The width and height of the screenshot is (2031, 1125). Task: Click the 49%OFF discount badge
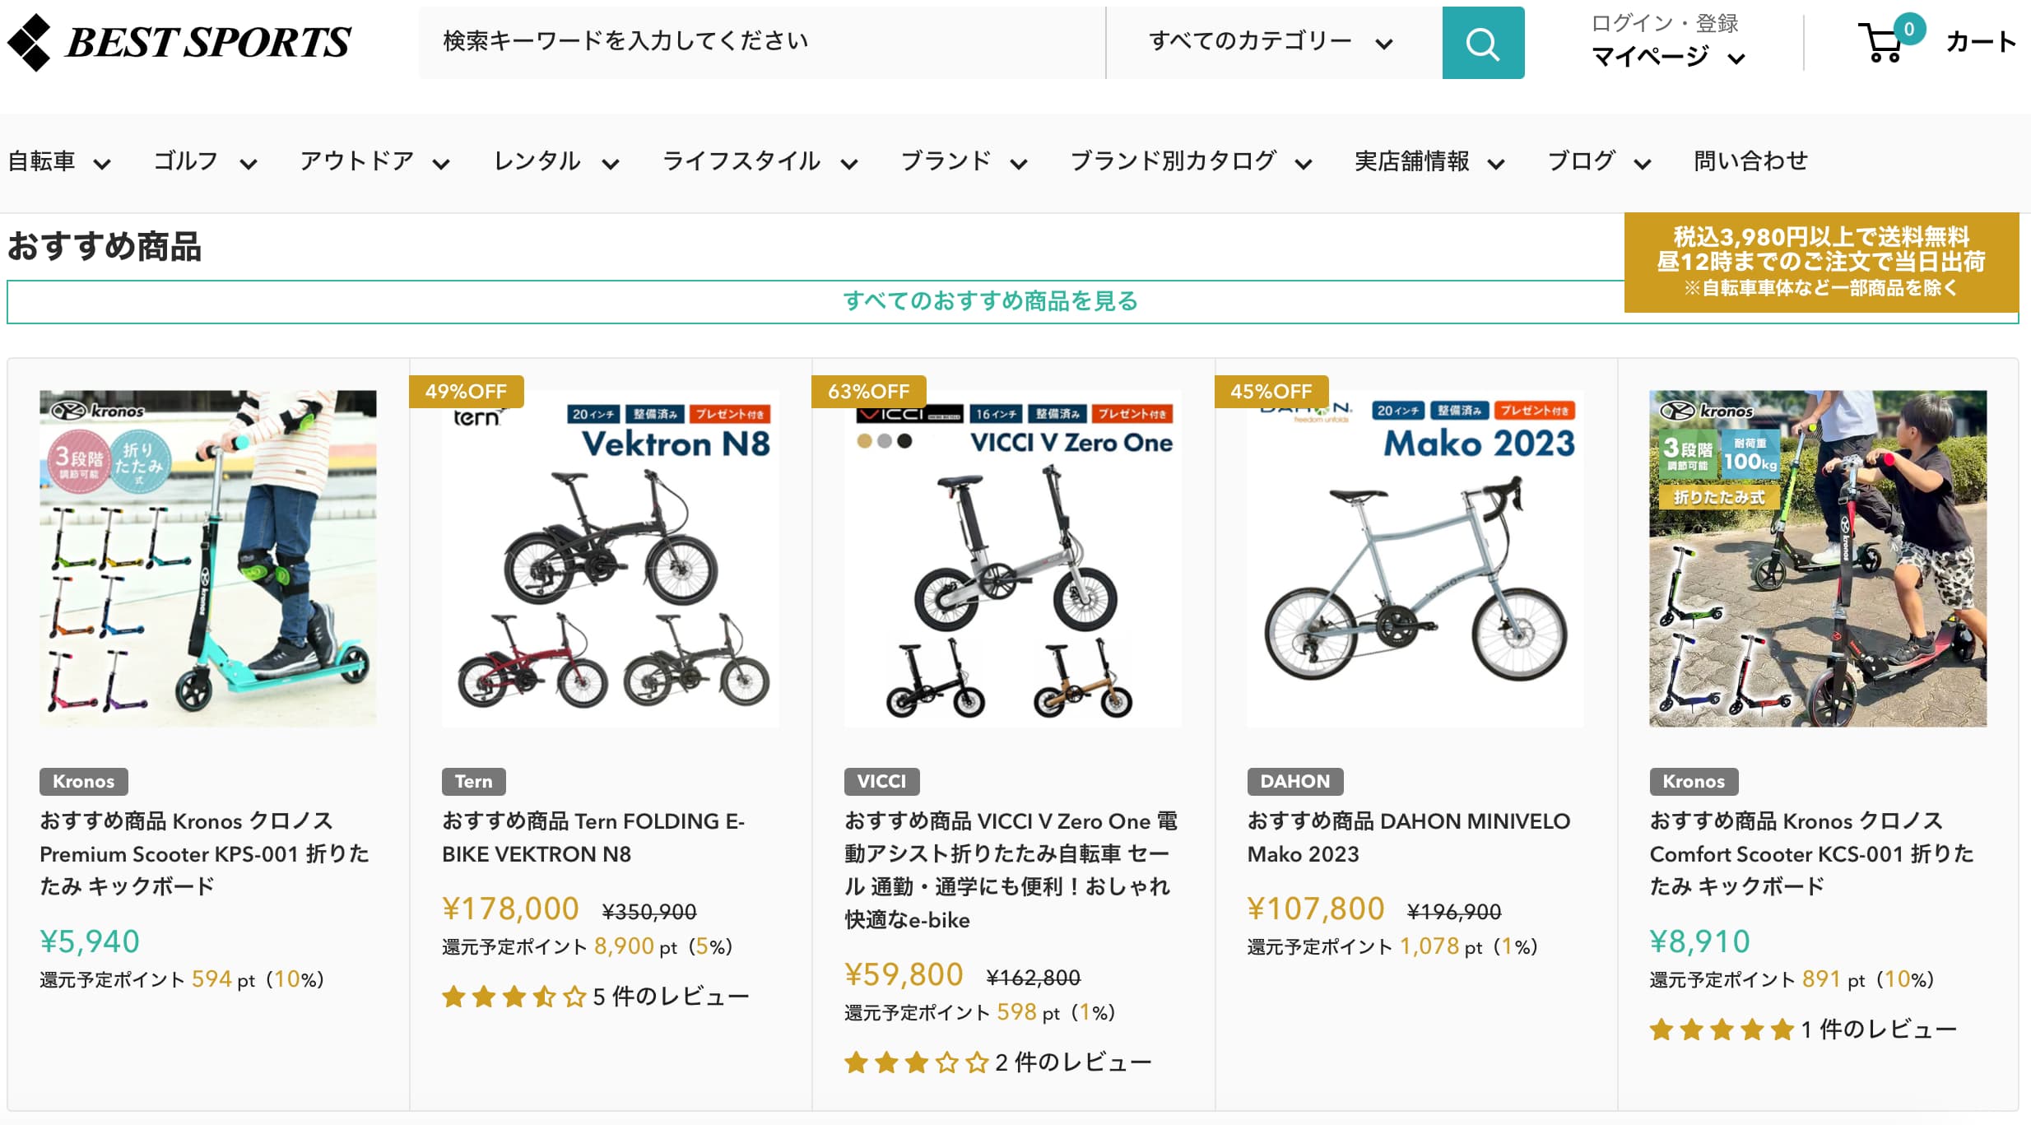pyautogui.click(x=466, y=392)
